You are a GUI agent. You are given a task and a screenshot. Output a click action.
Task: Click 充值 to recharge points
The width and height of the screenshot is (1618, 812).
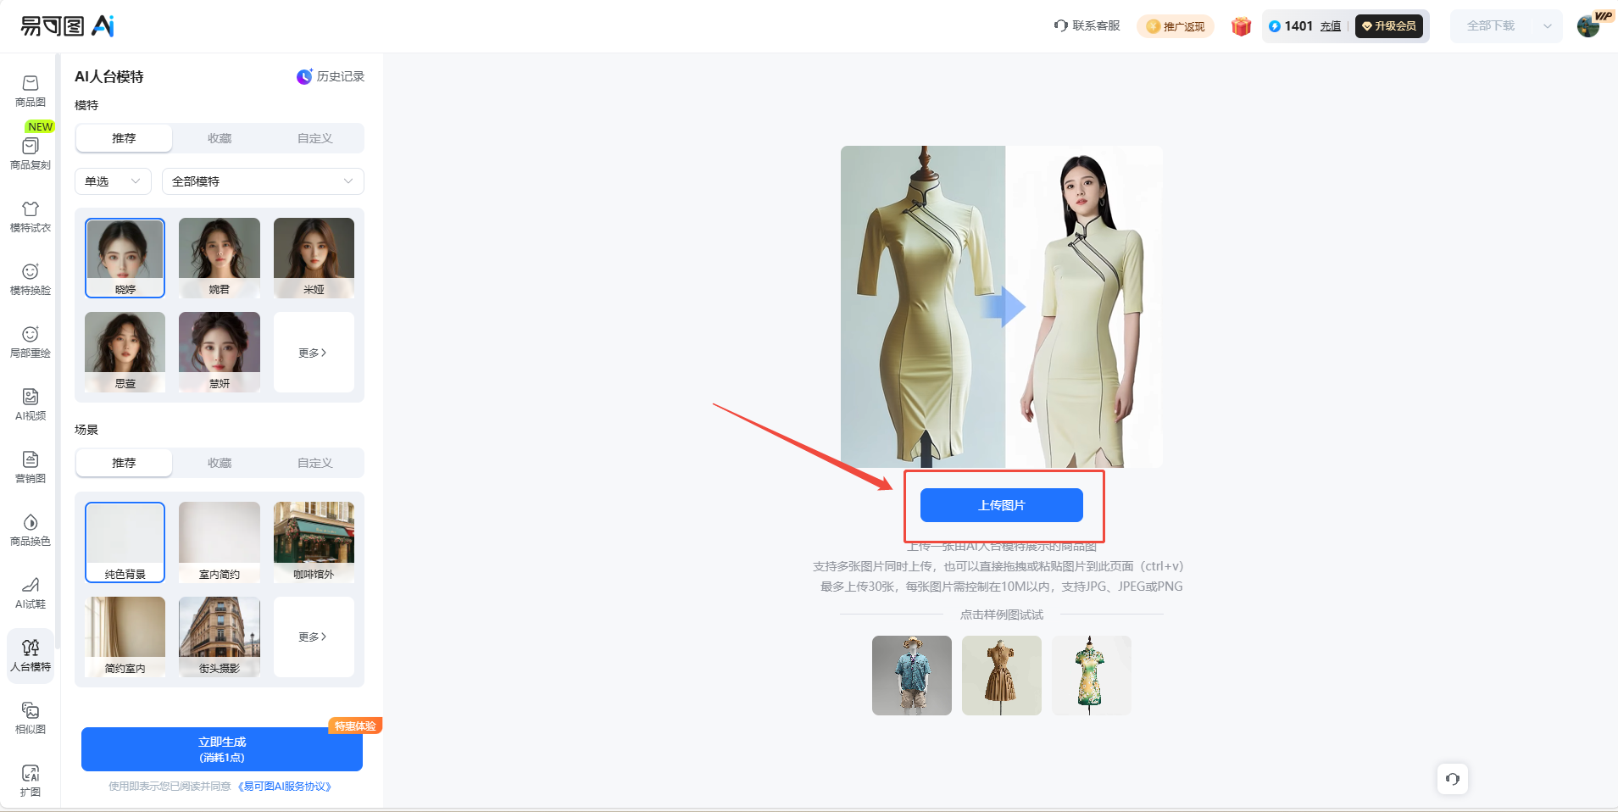click(1331, 26)
